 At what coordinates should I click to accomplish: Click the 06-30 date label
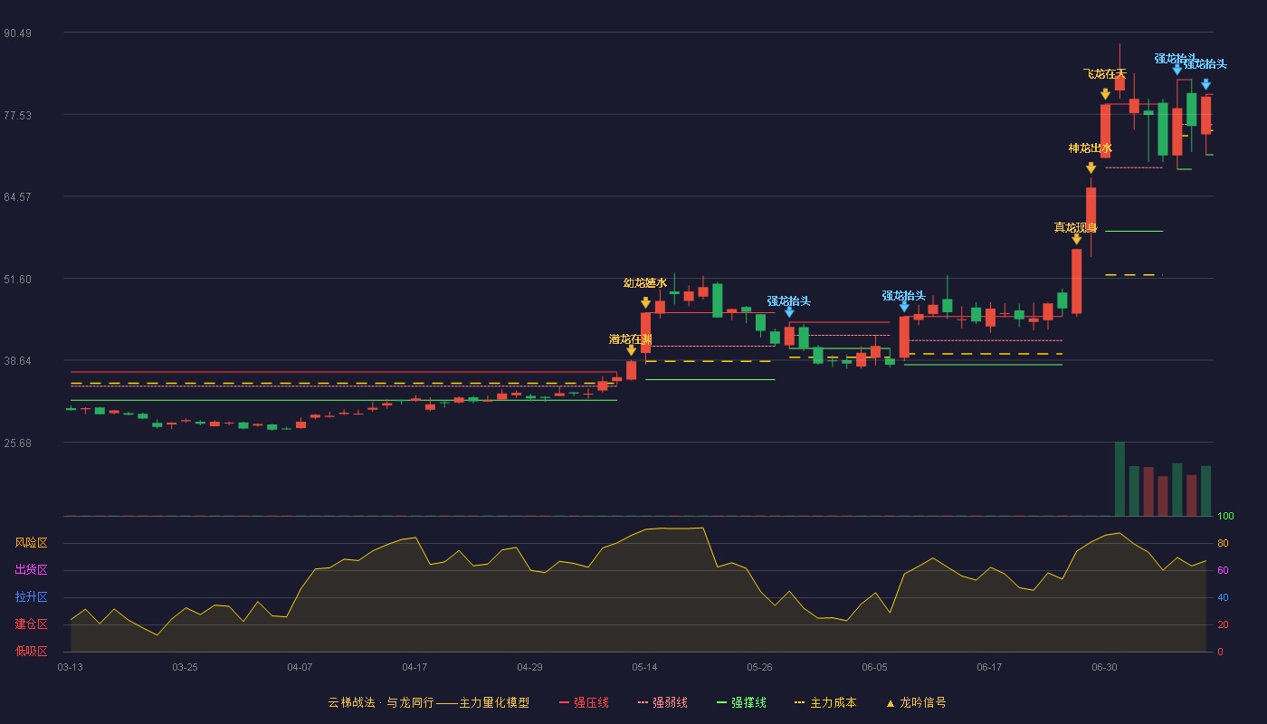(x=1104, y=667)
